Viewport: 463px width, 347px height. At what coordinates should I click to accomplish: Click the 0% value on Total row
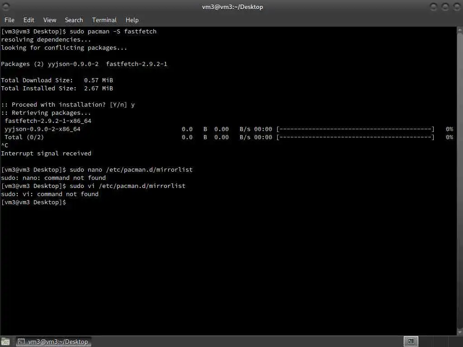pos(449,137)
